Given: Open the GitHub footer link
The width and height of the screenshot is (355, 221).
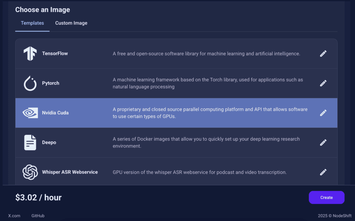Looking at the screenshot, I should 38,216.
